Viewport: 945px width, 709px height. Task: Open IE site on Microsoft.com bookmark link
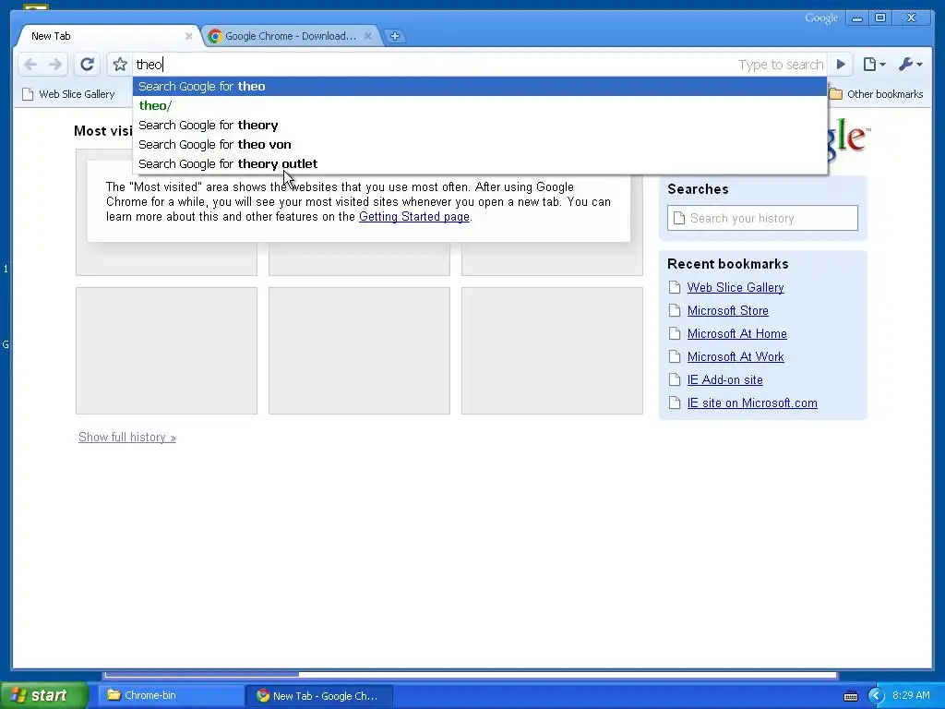coord(752,403)
